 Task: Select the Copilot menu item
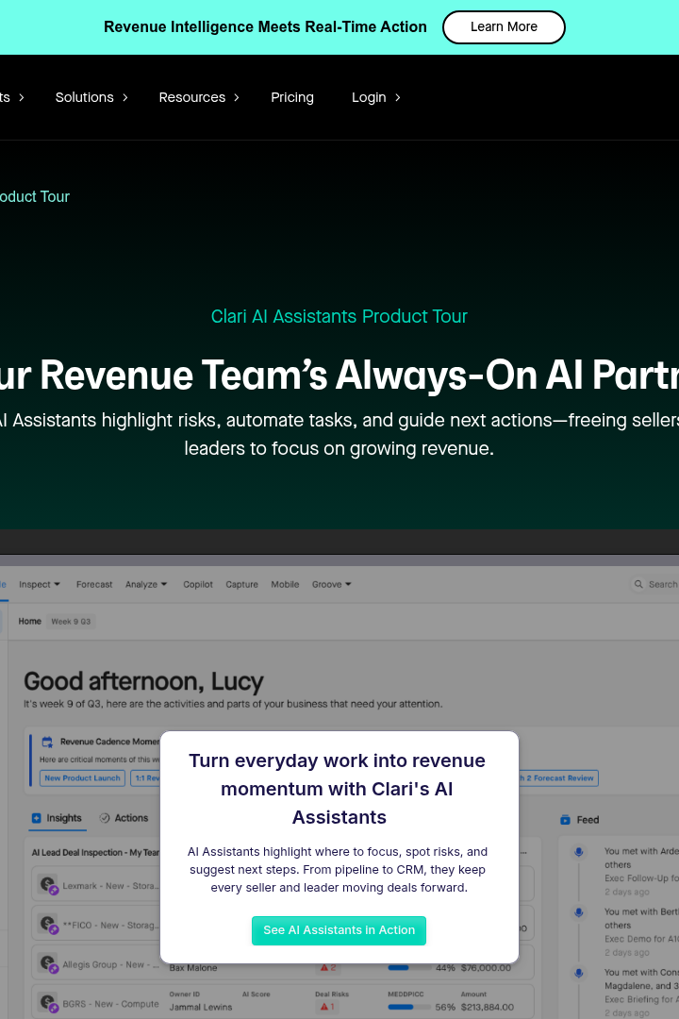pyautogui.click(x=198, y=584)
